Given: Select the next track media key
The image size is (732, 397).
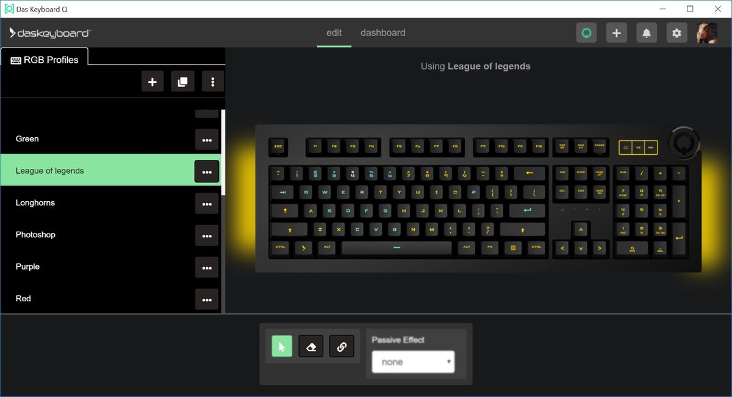Looking at the screenshot, I should 651,147.
